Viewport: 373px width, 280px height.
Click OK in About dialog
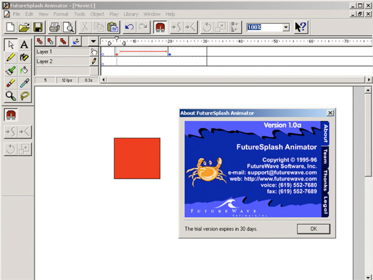(x=313, y=229)
